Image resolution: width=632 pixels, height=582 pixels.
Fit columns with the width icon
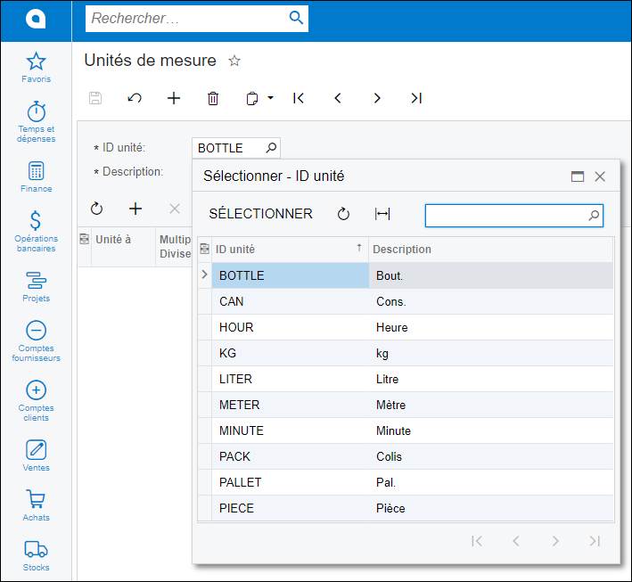(x=382, y=214)
